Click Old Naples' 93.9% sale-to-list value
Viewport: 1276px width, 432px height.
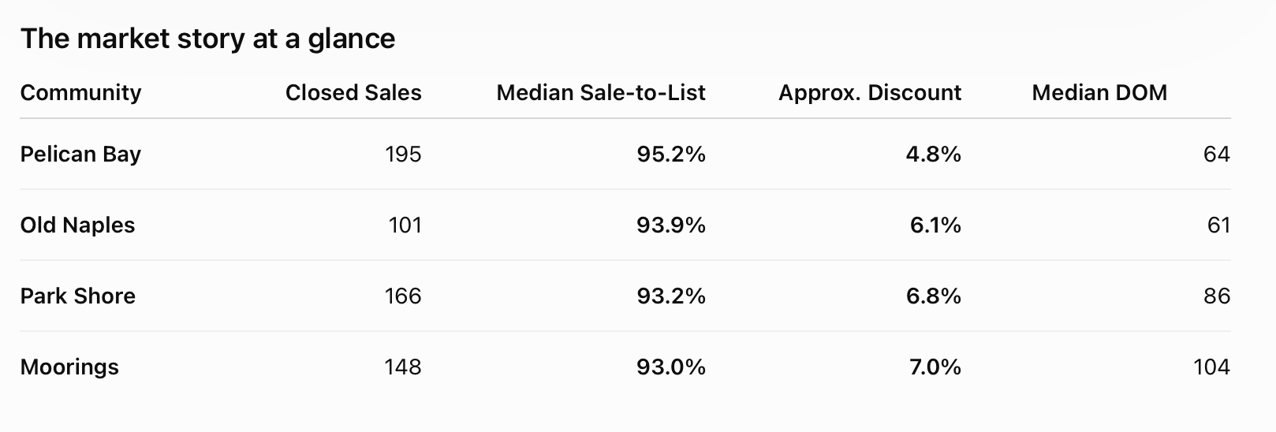(x=671, y=225)
